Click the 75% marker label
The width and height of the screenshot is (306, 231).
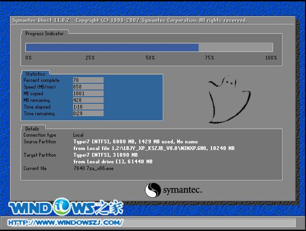209,57
